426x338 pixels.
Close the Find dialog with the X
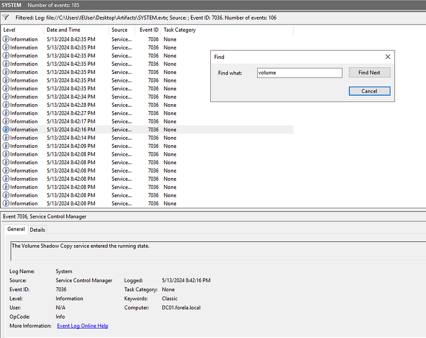pyautogui.click(x=388, y=57)
